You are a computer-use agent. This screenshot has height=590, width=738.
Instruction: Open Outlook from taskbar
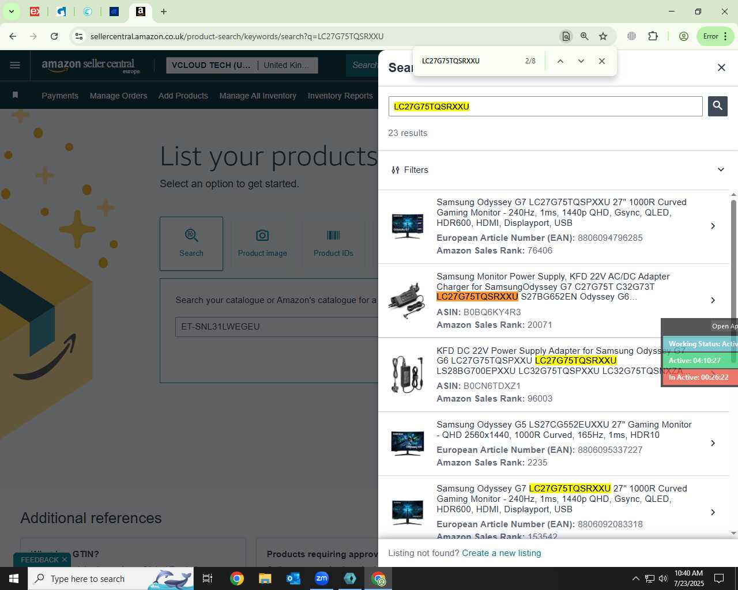(x=293, y=578)
